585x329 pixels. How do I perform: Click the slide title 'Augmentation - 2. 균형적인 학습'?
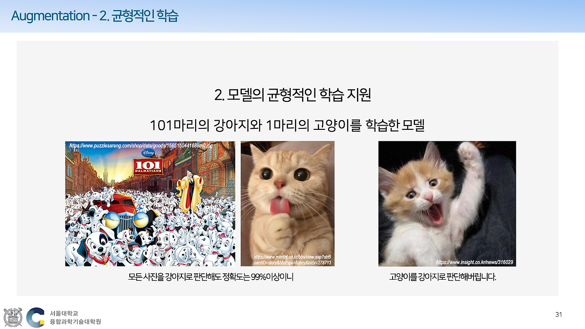click(96, 15)
